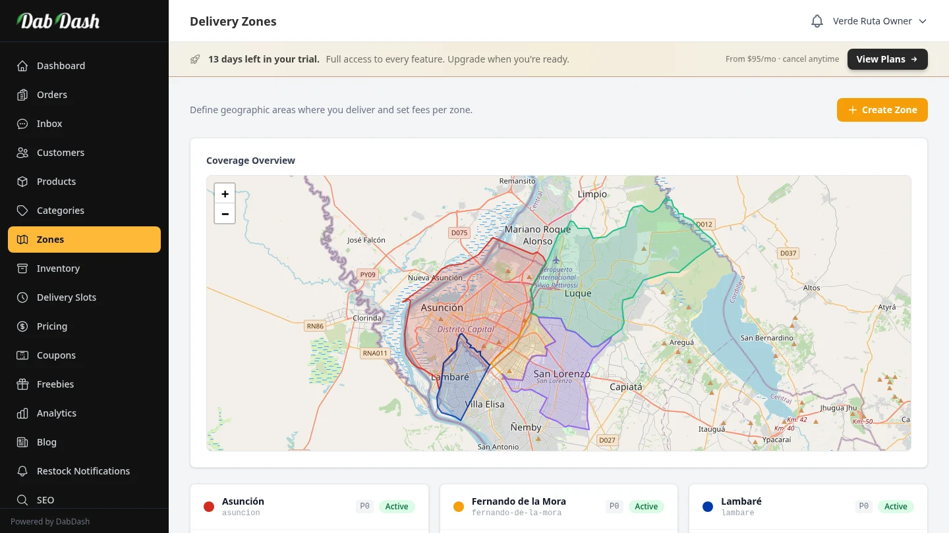Click the Products box icon
The height and width of the screenshot is (533, 949).
click(22, 182)
